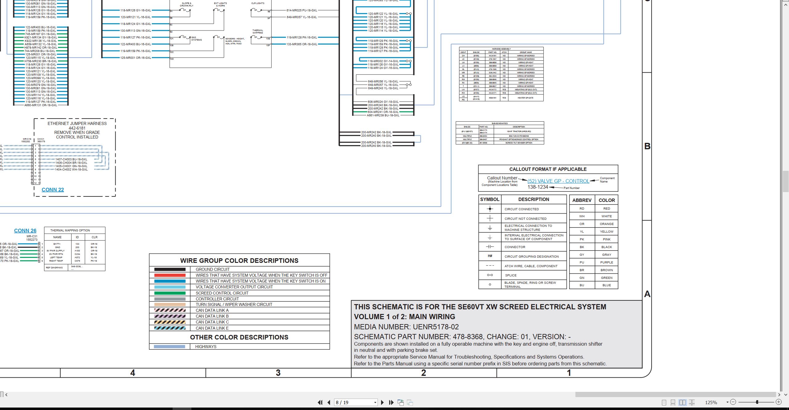Click the black GROUND CIRCUIT color swatch
789x410 pixels.
pos(170,269)
